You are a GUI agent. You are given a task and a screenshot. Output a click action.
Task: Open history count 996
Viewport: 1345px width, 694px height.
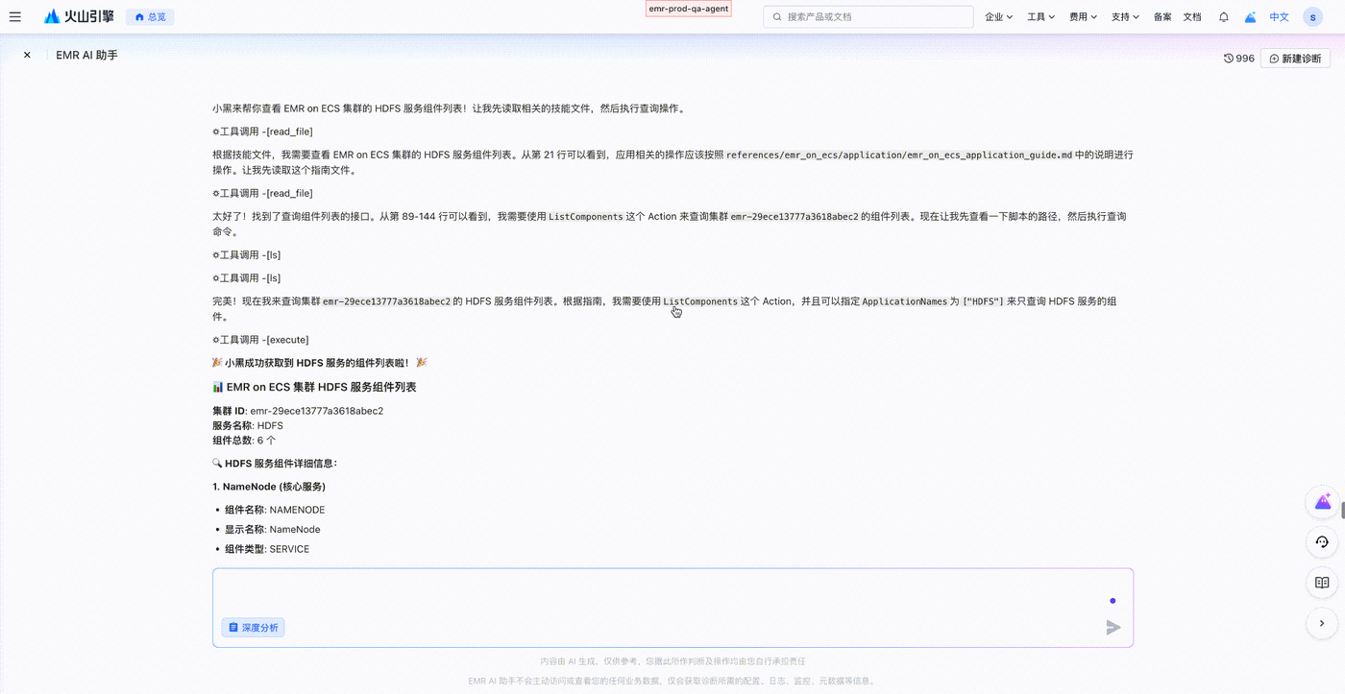point(1239,59)
